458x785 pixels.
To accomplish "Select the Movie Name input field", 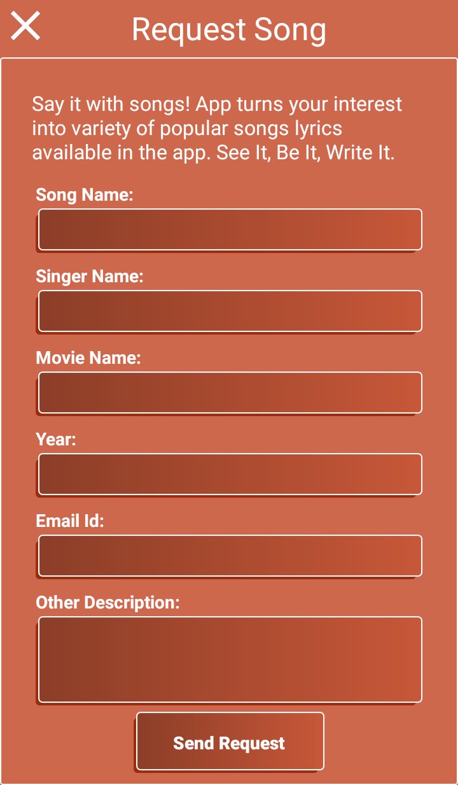I will pos(230,392).
